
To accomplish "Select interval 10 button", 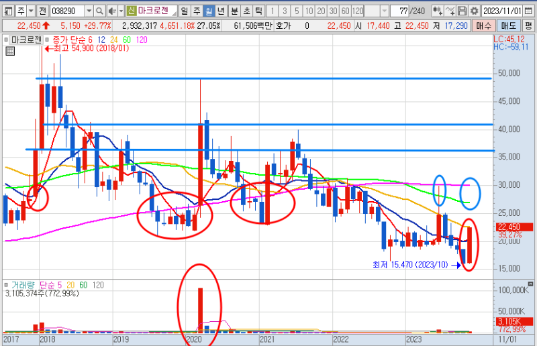I will (x=309, y=11).
